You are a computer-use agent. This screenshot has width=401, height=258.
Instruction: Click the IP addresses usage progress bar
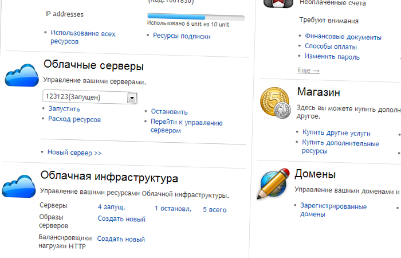[196, 17]
